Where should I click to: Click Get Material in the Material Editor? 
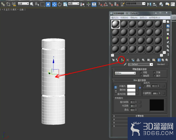[x=113, y=60]
